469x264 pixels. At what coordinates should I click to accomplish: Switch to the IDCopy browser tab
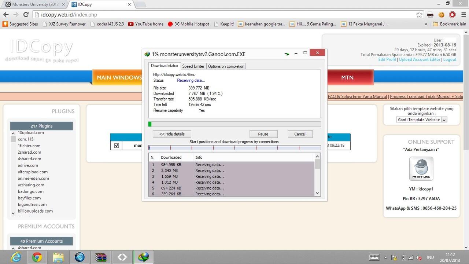click(x=101, y=4)
